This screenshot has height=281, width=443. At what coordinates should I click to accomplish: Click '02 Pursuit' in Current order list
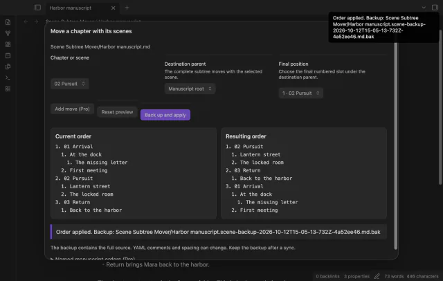(78, 178)
